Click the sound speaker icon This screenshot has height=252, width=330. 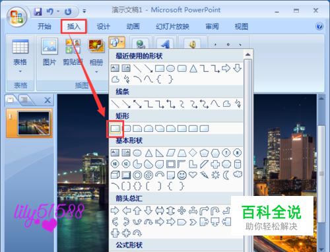(x=192, y=44)
